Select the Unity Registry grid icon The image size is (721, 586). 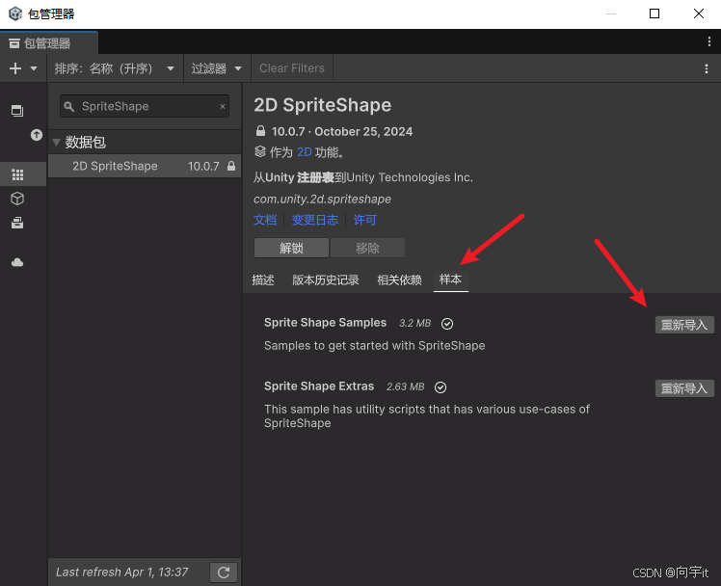coord(17,174)
